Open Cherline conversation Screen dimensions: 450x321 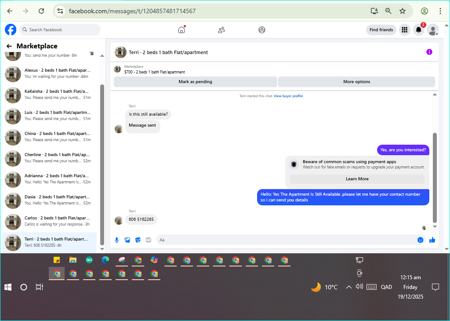50,158
